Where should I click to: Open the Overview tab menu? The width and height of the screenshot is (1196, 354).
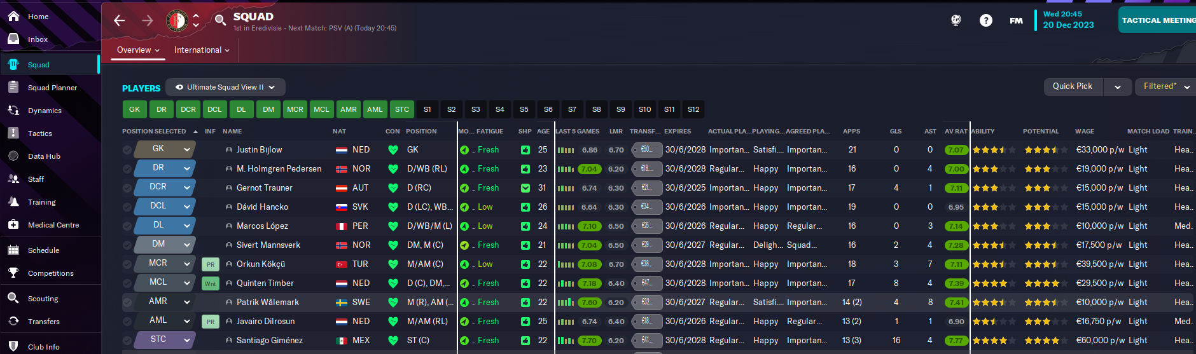tap(138, 50)
